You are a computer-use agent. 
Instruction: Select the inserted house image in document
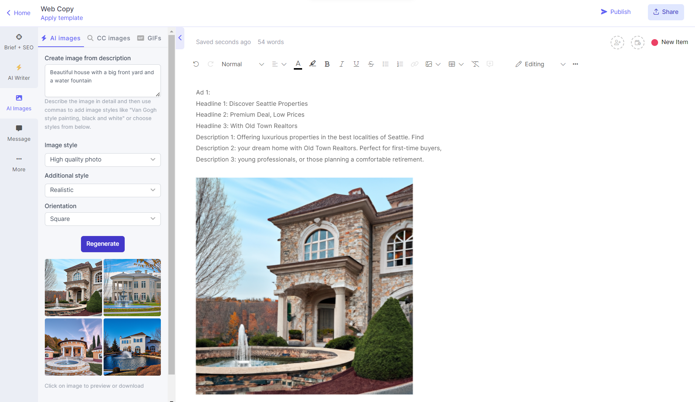pos(304,286)
